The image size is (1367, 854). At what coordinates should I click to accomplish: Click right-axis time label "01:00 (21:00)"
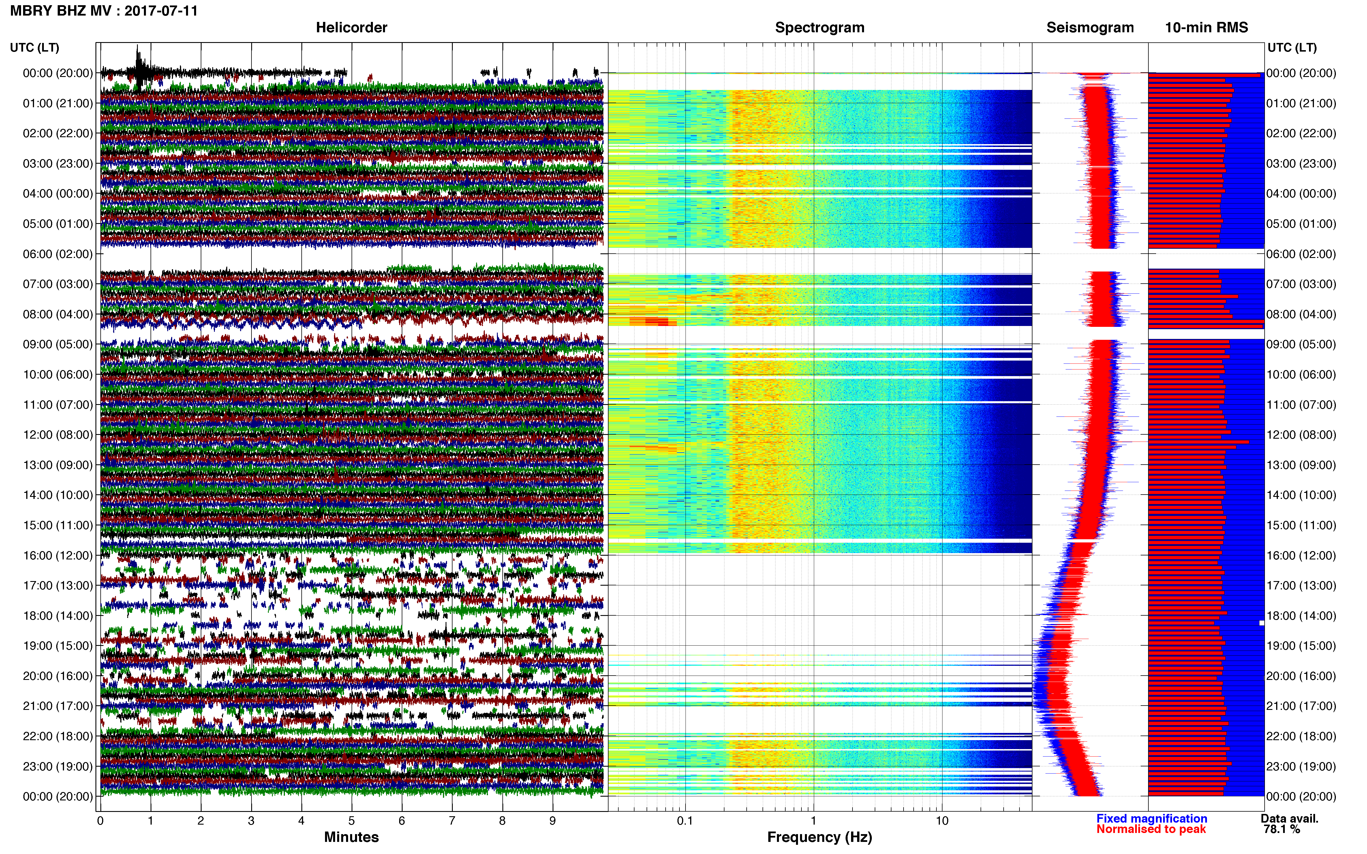coord(1302,103)
